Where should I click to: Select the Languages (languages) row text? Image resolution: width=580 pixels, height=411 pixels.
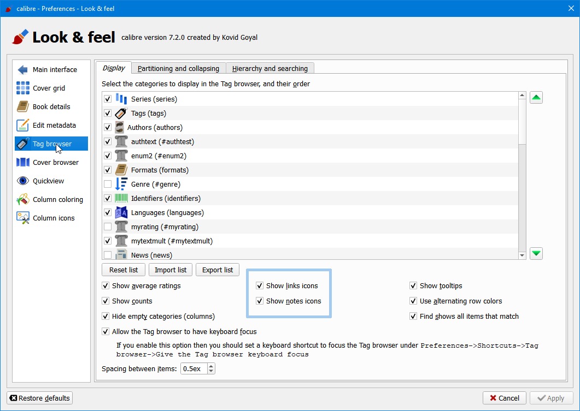pyautogui.click(x=168, y=212)
